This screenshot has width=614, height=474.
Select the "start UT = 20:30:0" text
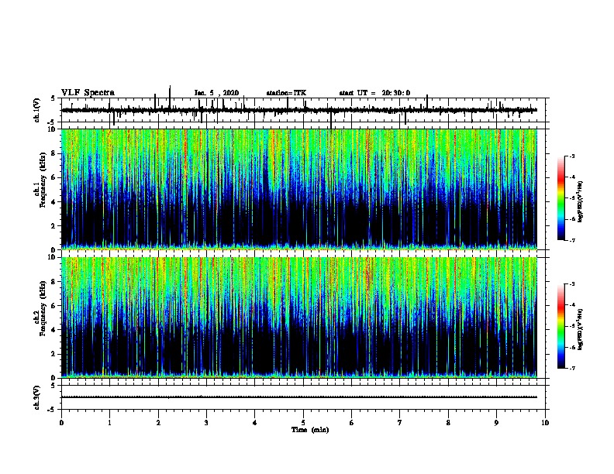[x=374, y=93]
